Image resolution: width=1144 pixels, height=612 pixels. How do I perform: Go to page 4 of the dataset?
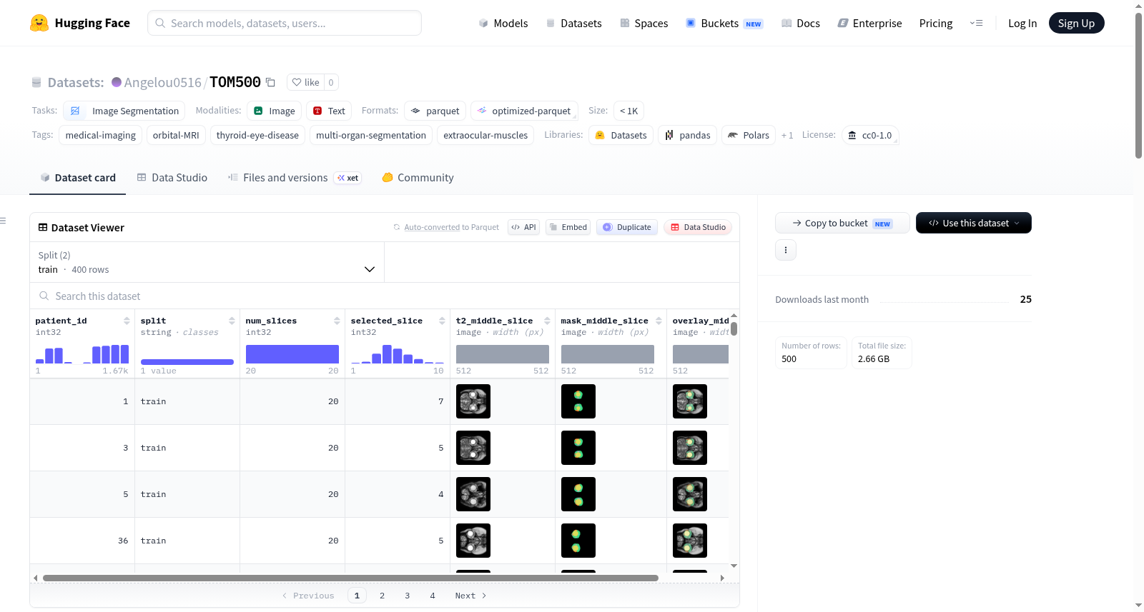coord(433,596)
